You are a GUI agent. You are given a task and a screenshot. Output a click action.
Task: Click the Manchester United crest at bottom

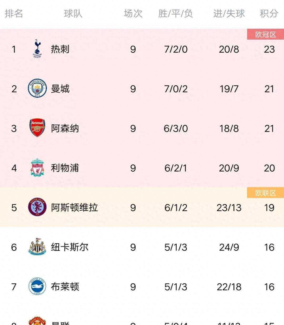[x=37, y=321]
